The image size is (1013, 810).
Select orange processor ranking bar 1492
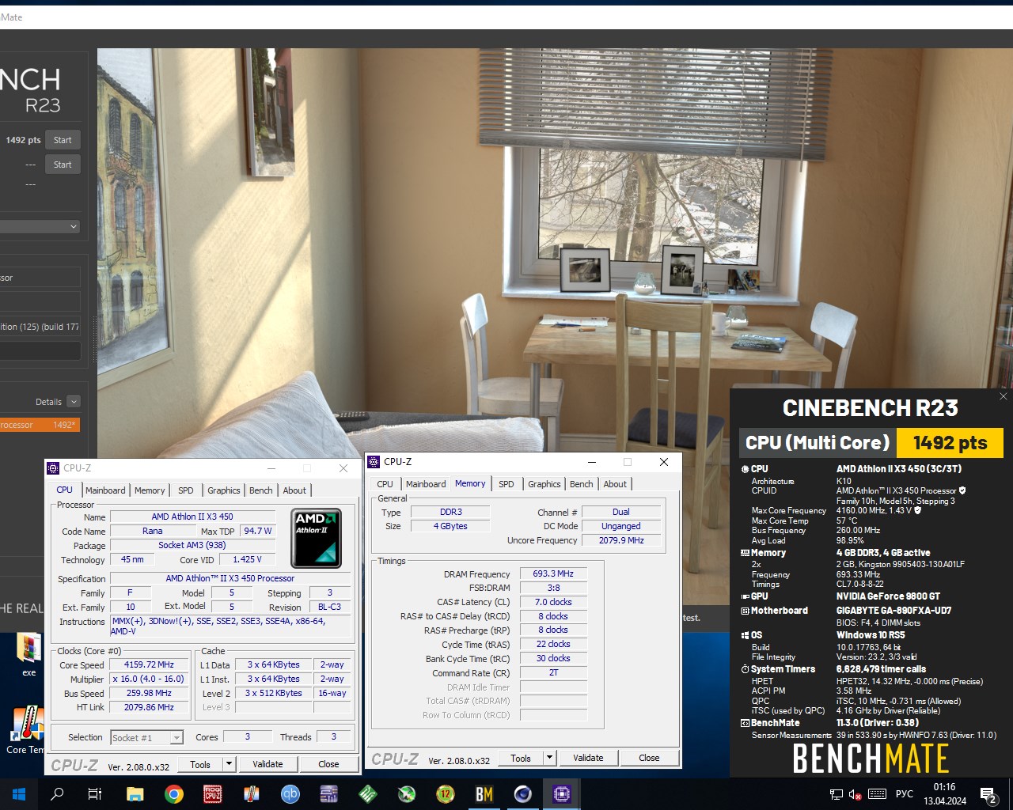[40, 425]
